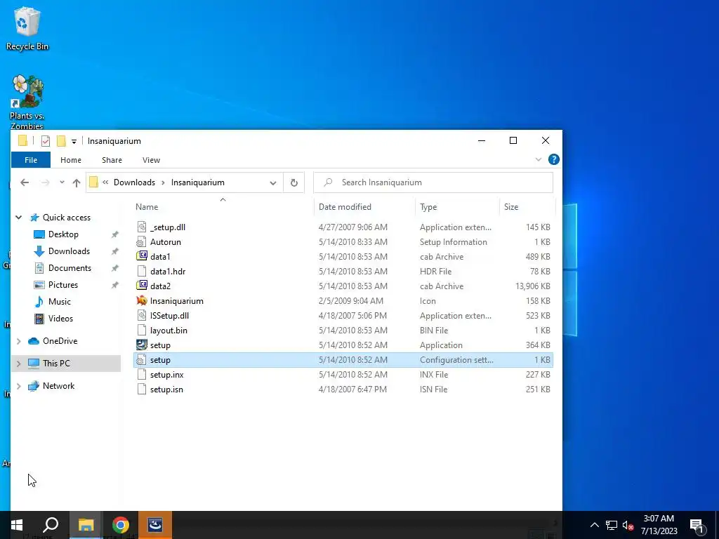Open taskbar Search magnifier

(x=51, y=525)
